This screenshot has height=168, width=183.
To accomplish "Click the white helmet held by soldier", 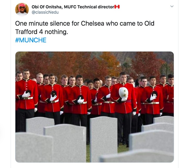I will click(x=123, y=92).
